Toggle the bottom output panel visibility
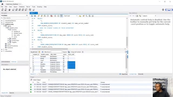173x97 pixels. (x=169, y=10)
